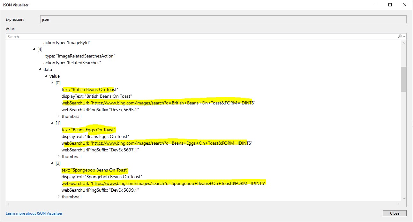Screen dimensions: 413x222
Task: Select displayText: "British Beans On Toast" row
Action: pos(97,96)
